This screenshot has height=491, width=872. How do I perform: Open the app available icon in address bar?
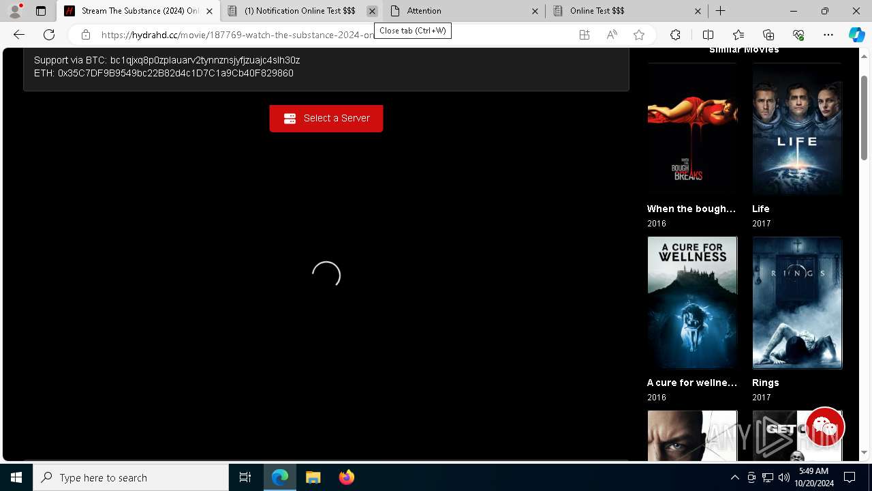coord(585,35)
